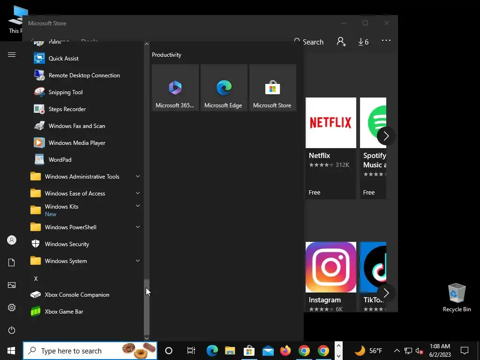Open the clock and date flyout

pyautogui.click(x=440, y=351)
